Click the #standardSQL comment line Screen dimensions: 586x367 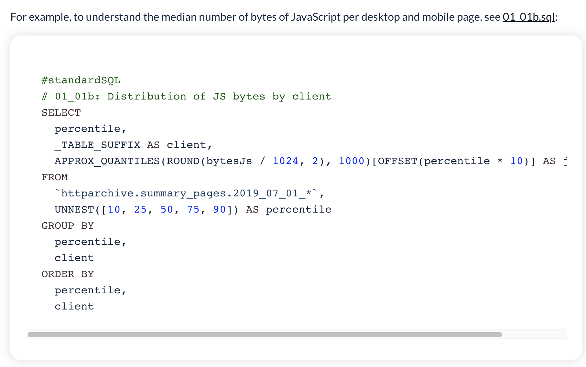click(x=81, y=80)
